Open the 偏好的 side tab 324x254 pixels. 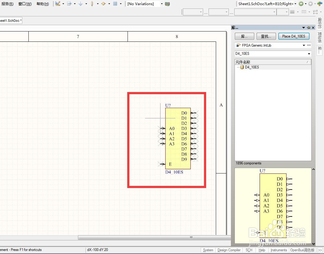(319, 23)
